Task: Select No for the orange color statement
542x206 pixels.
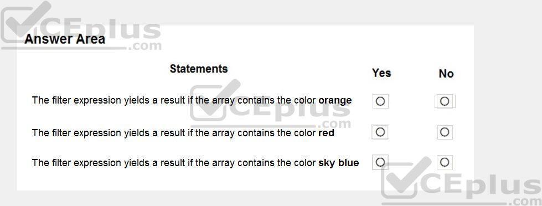Action: click(x=445, y=101)
